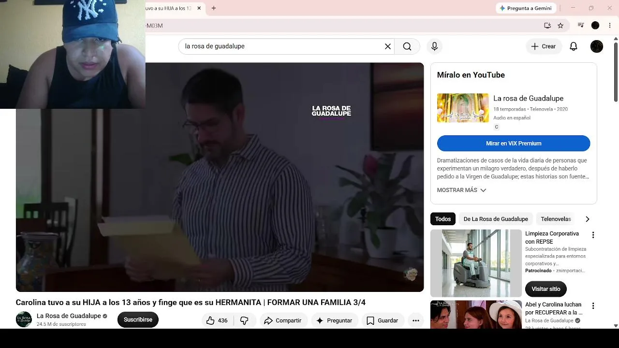The height and width of the screenshot is (348, 619).
Task: Open a new browser tab
Action: 214,8
